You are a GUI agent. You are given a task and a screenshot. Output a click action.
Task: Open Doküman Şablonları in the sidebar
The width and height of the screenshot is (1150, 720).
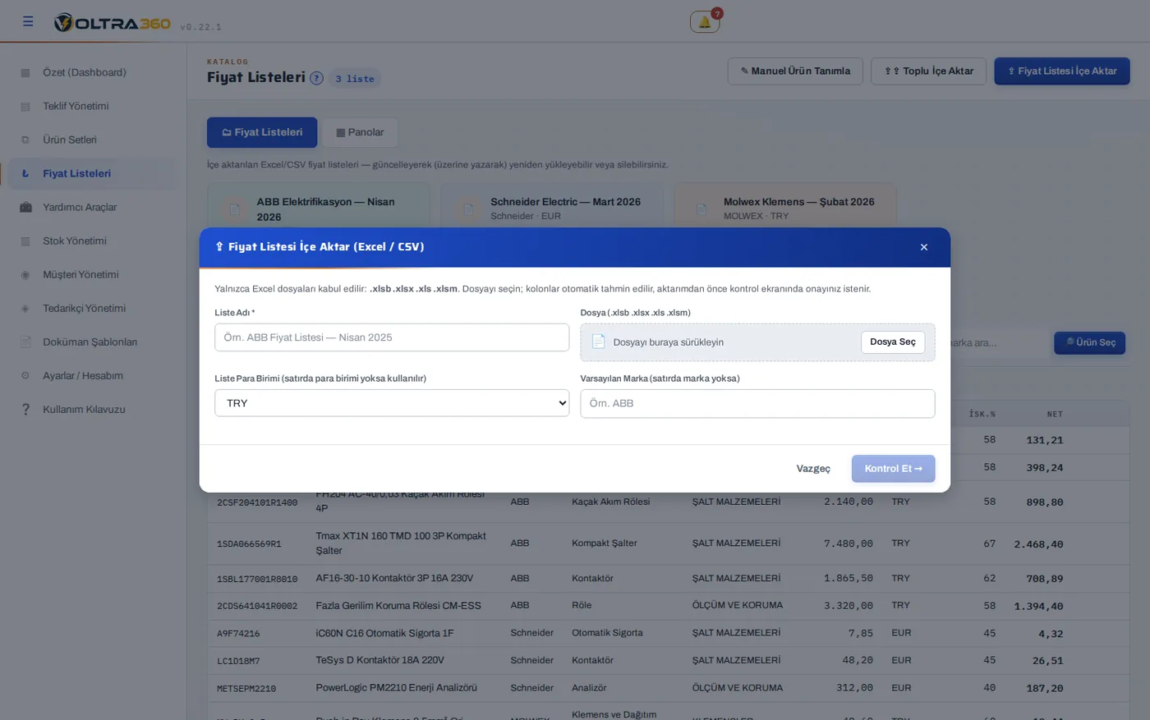click(x=91, y=342)
